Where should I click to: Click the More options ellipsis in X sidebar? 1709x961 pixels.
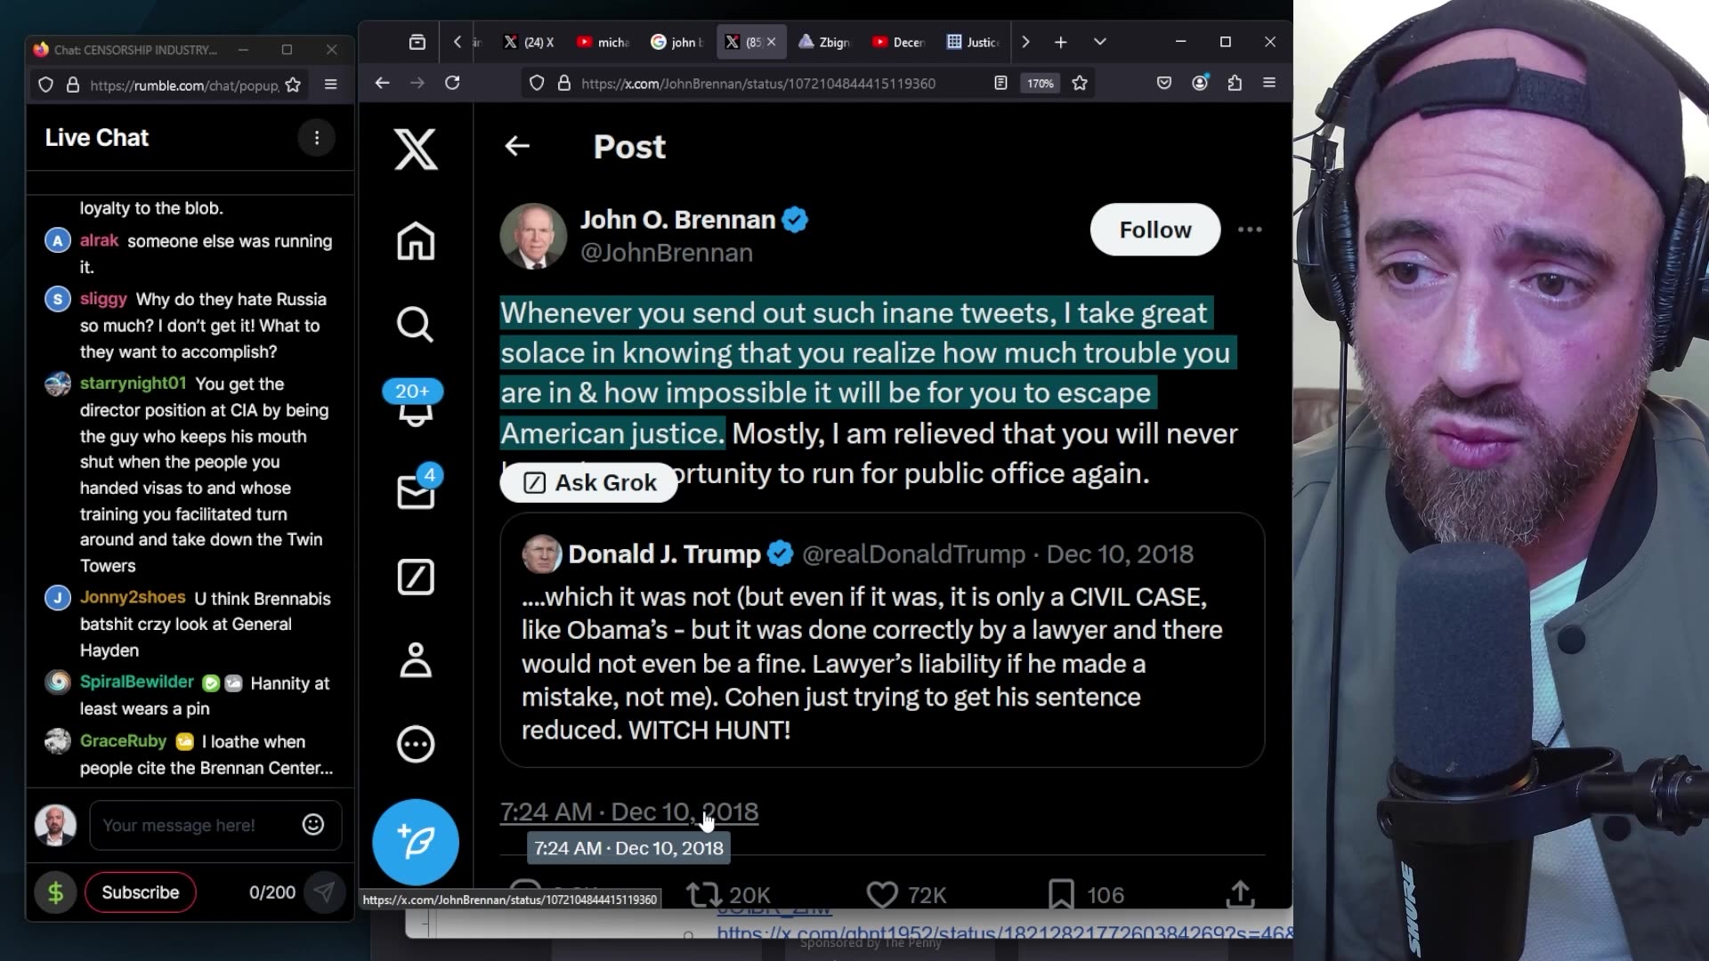coord(416,744)
